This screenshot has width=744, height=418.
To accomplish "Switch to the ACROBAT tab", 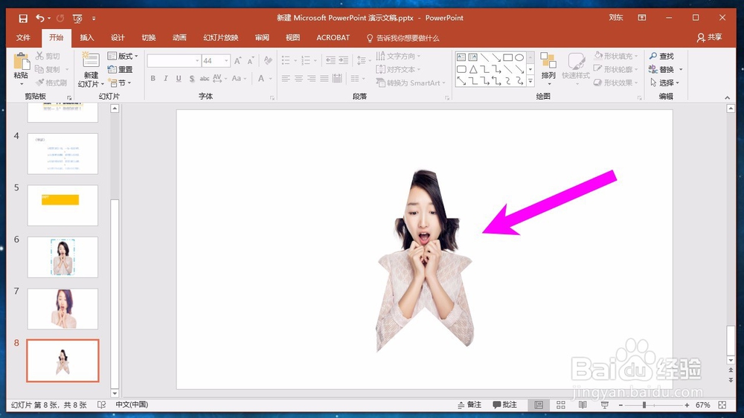I will [x=333, y=37].
